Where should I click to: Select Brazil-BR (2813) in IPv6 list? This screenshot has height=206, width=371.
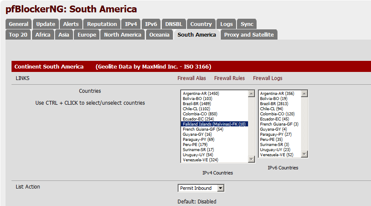pyautogui.click(x=280, y=103)
